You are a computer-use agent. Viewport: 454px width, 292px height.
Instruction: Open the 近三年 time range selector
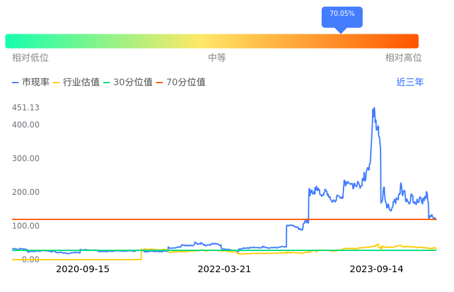point(410,83)
